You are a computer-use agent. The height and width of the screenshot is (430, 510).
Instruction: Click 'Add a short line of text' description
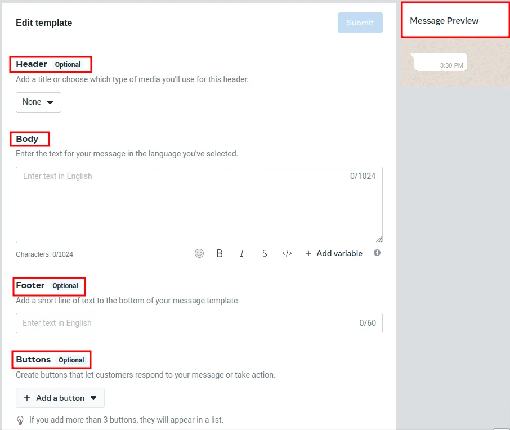point(128,301)
